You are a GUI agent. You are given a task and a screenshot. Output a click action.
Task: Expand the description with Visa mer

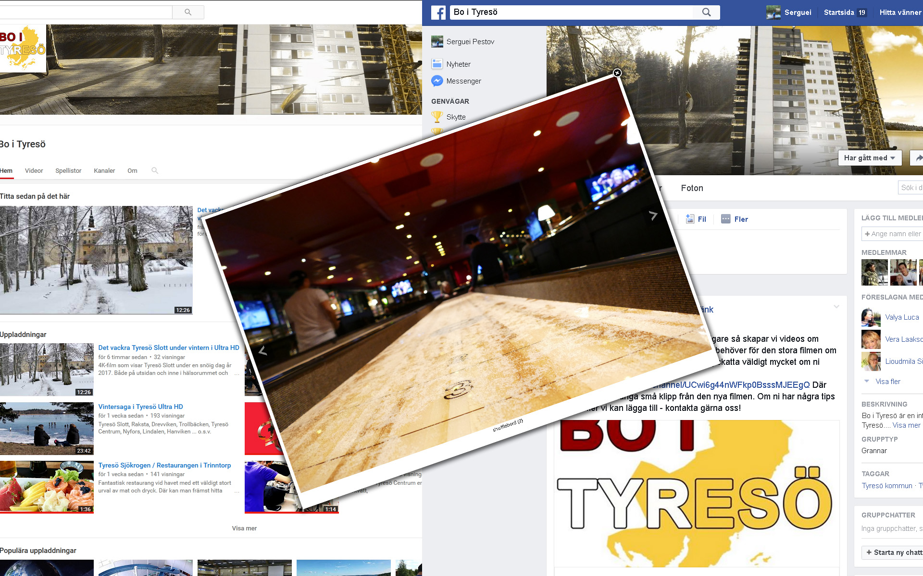coord(906,425)
